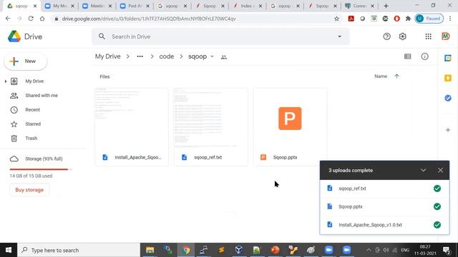Open VirtualBox from the taskbar

pyautogui.click(x=239, y=250)
